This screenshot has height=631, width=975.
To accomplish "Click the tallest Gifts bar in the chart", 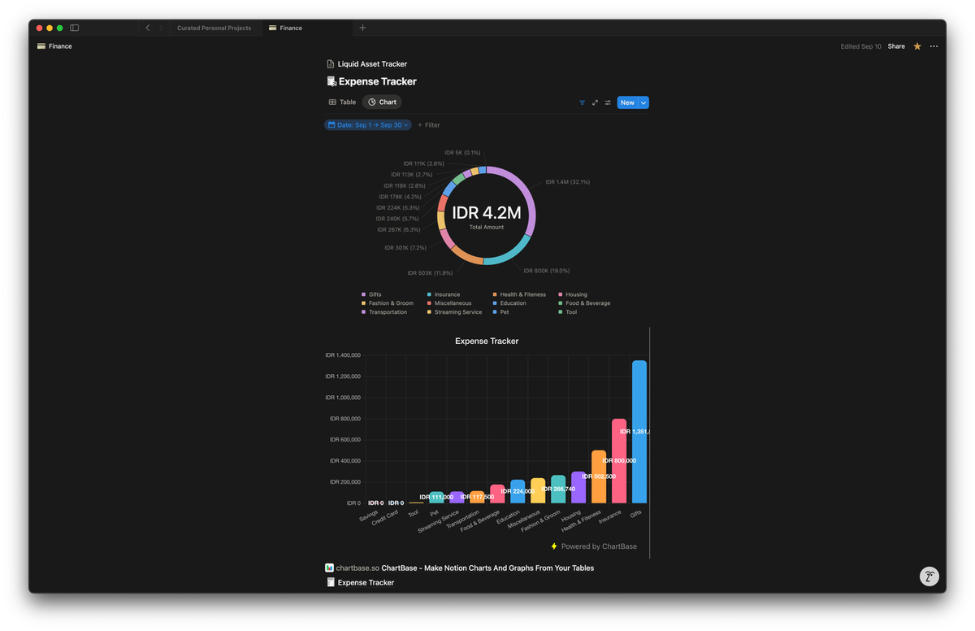I will [639, 431].
